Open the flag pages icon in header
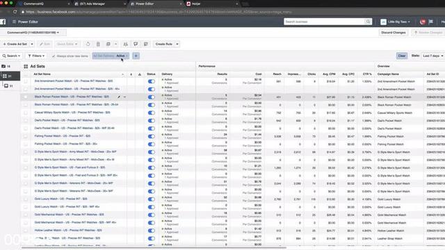 point(431,22)
